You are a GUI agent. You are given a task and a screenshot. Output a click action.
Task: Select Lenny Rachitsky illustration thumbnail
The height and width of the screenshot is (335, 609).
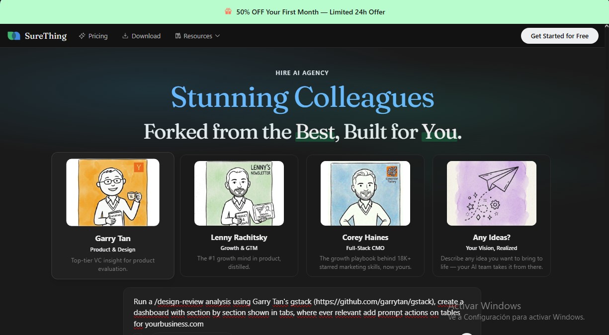(239, 193)
